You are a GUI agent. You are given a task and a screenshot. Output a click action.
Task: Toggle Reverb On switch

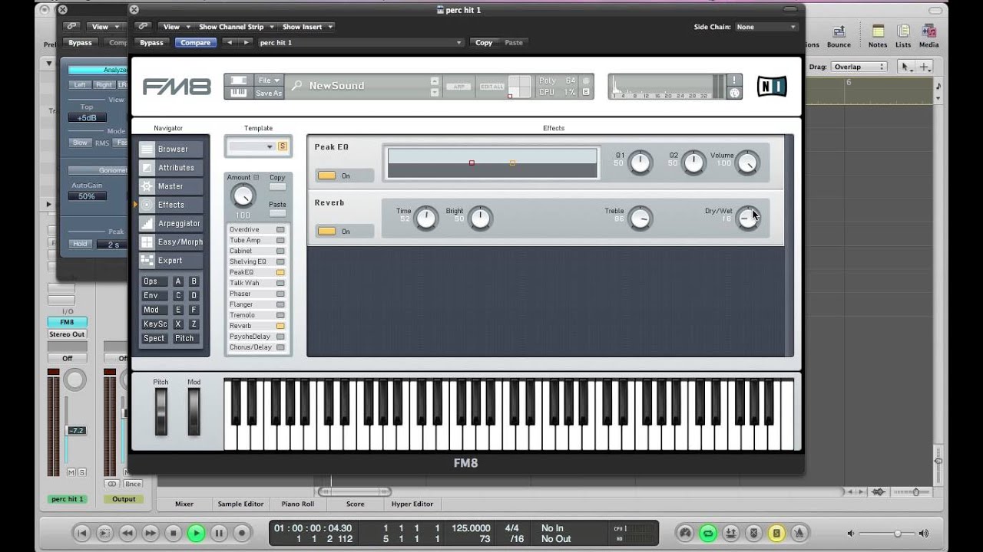[x=327, y=232]
